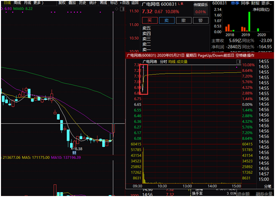Expand the 更多 period options
This screenshot has width=275, height=197.
[38, 3]
